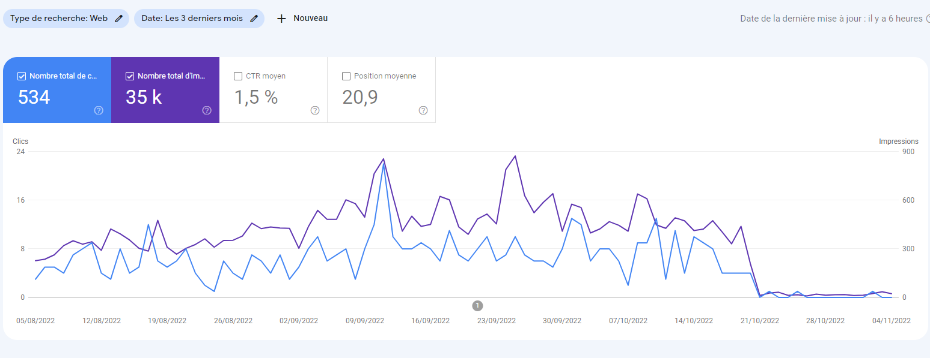Open help icon on Position moyenne card
Viewport: 930px width, 358px height.
[x=423, y=110]
